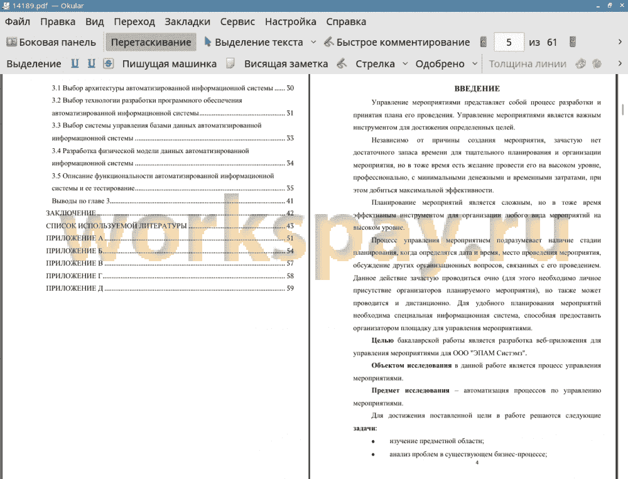The width and height of the screenshot is (628, 479).
Task: Select the Одобрено stamp tool
Action: coord(440,63)
